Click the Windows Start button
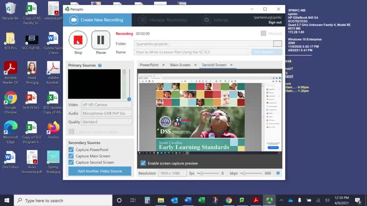The height and width of the screenshot is (206, 367). pos(6,200)
